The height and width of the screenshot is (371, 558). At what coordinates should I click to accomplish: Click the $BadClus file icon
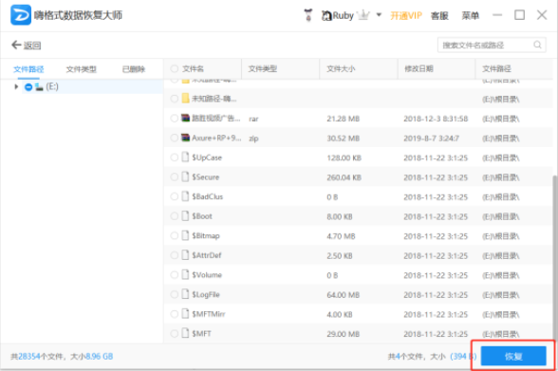[185, 196]
